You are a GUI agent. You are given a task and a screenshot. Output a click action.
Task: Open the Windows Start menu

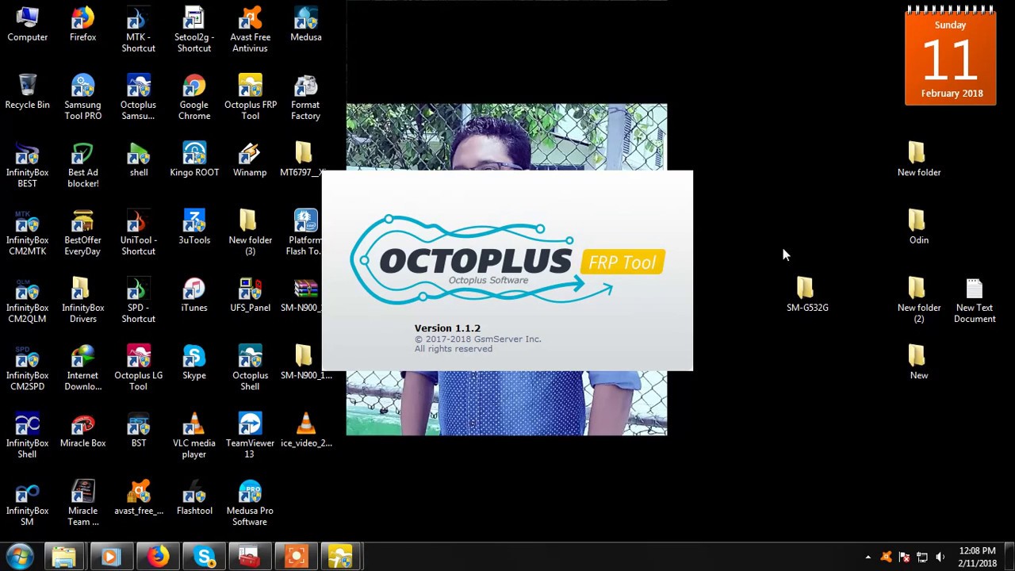coord(20,557)
